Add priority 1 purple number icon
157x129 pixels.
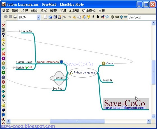tap(3, 58)
